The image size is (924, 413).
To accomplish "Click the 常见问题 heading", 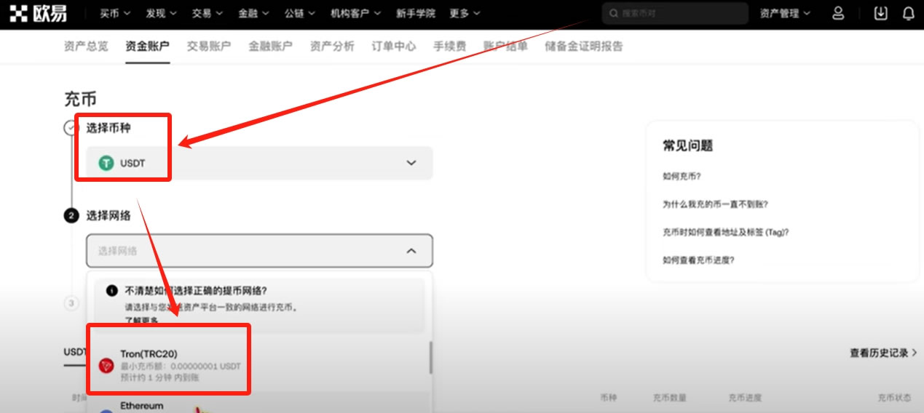I will 687,145.
